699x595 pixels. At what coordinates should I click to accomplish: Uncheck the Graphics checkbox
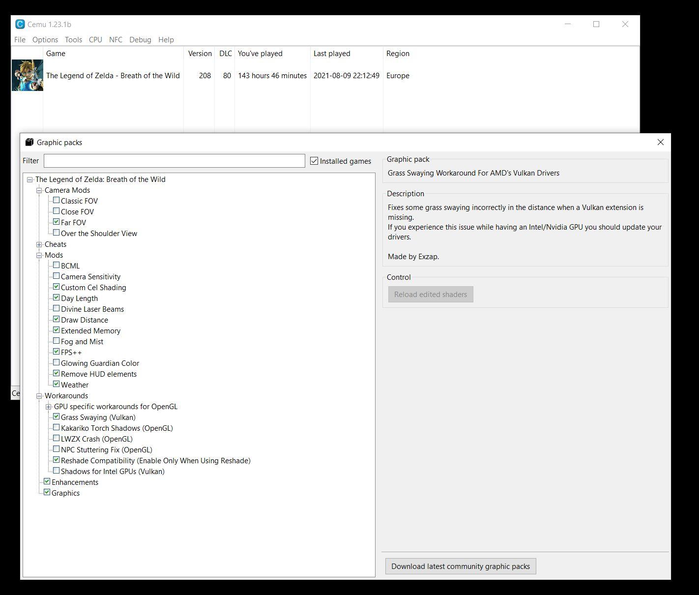point(47,492)
